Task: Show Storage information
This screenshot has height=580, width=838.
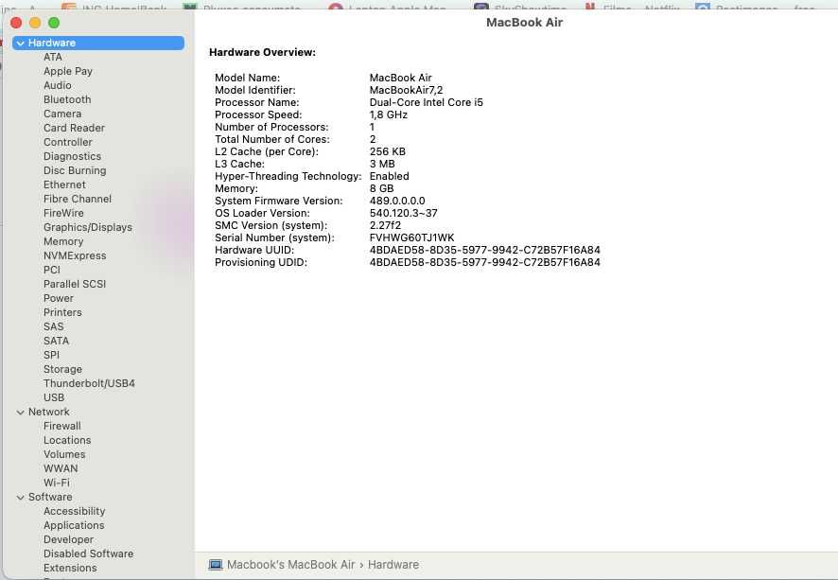Action: point(62,369)
